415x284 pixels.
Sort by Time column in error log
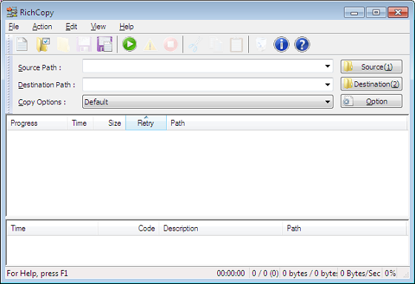pos(53,229)
